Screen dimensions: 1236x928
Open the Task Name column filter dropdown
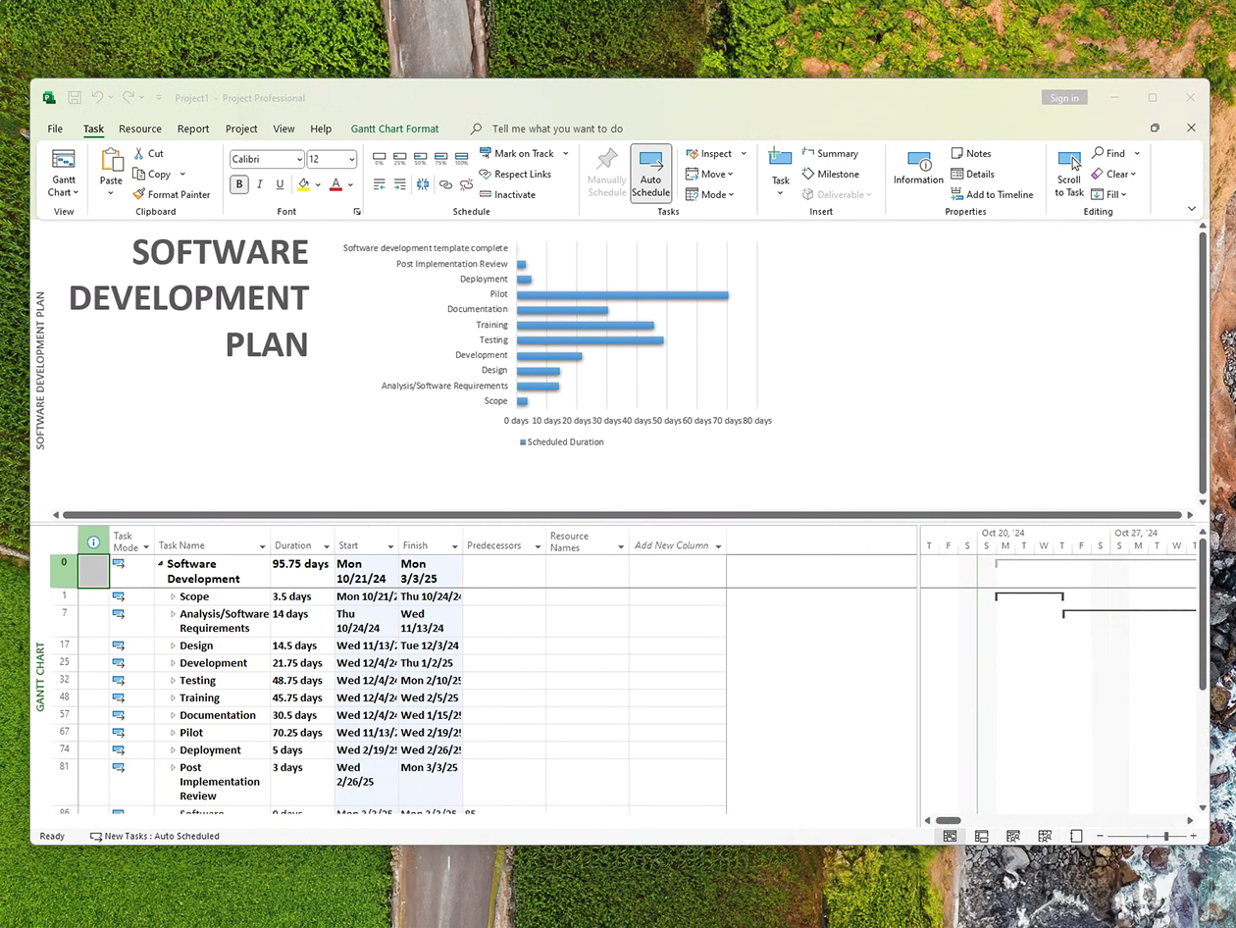[262, 546]
